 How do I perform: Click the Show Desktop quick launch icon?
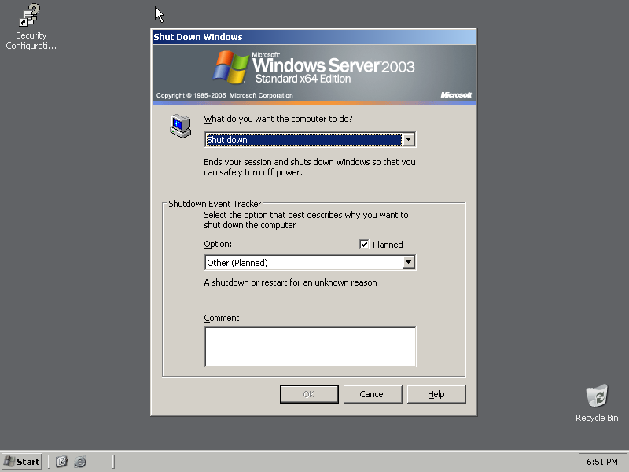click(x=62, y=462)
